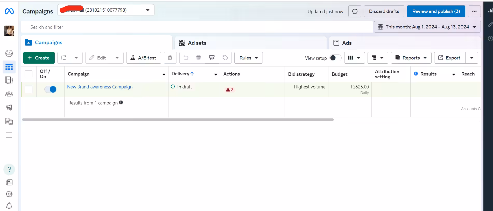Open the Campaign column header dropdown arrow
The image size is (493, 211).
pos(164,74)
